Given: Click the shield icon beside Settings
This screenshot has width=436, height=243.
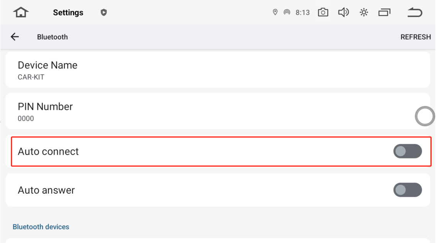Looking at the screenshot, I should (103, 13).
